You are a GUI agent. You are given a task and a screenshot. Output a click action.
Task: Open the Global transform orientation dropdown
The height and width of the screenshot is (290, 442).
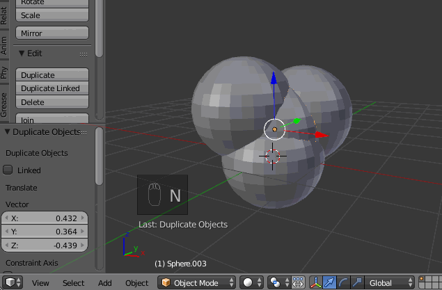click(390, 282)
